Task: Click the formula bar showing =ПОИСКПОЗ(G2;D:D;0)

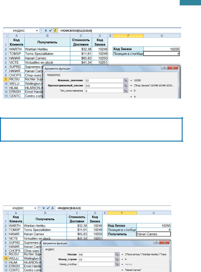Action: [120, 31]
